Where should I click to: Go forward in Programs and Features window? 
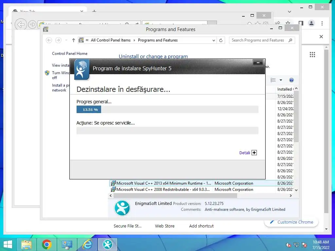tap(58, 40)
